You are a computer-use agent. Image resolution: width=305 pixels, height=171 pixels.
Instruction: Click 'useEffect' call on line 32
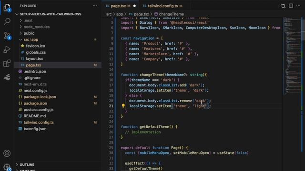click(x=134, y=163)
